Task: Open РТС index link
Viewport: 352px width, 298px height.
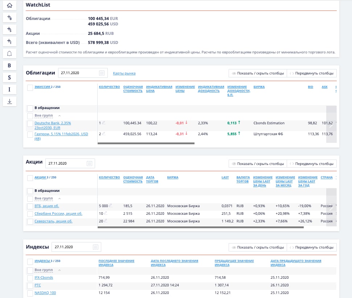Action: click(38, 285)
